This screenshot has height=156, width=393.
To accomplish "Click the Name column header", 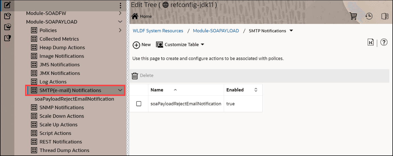I will (157, 90).
